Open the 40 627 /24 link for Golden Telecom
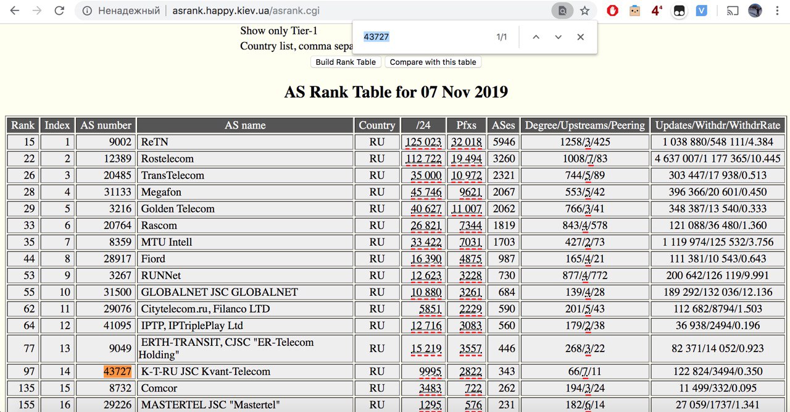The image size is (790, 412). coord(426,209)
